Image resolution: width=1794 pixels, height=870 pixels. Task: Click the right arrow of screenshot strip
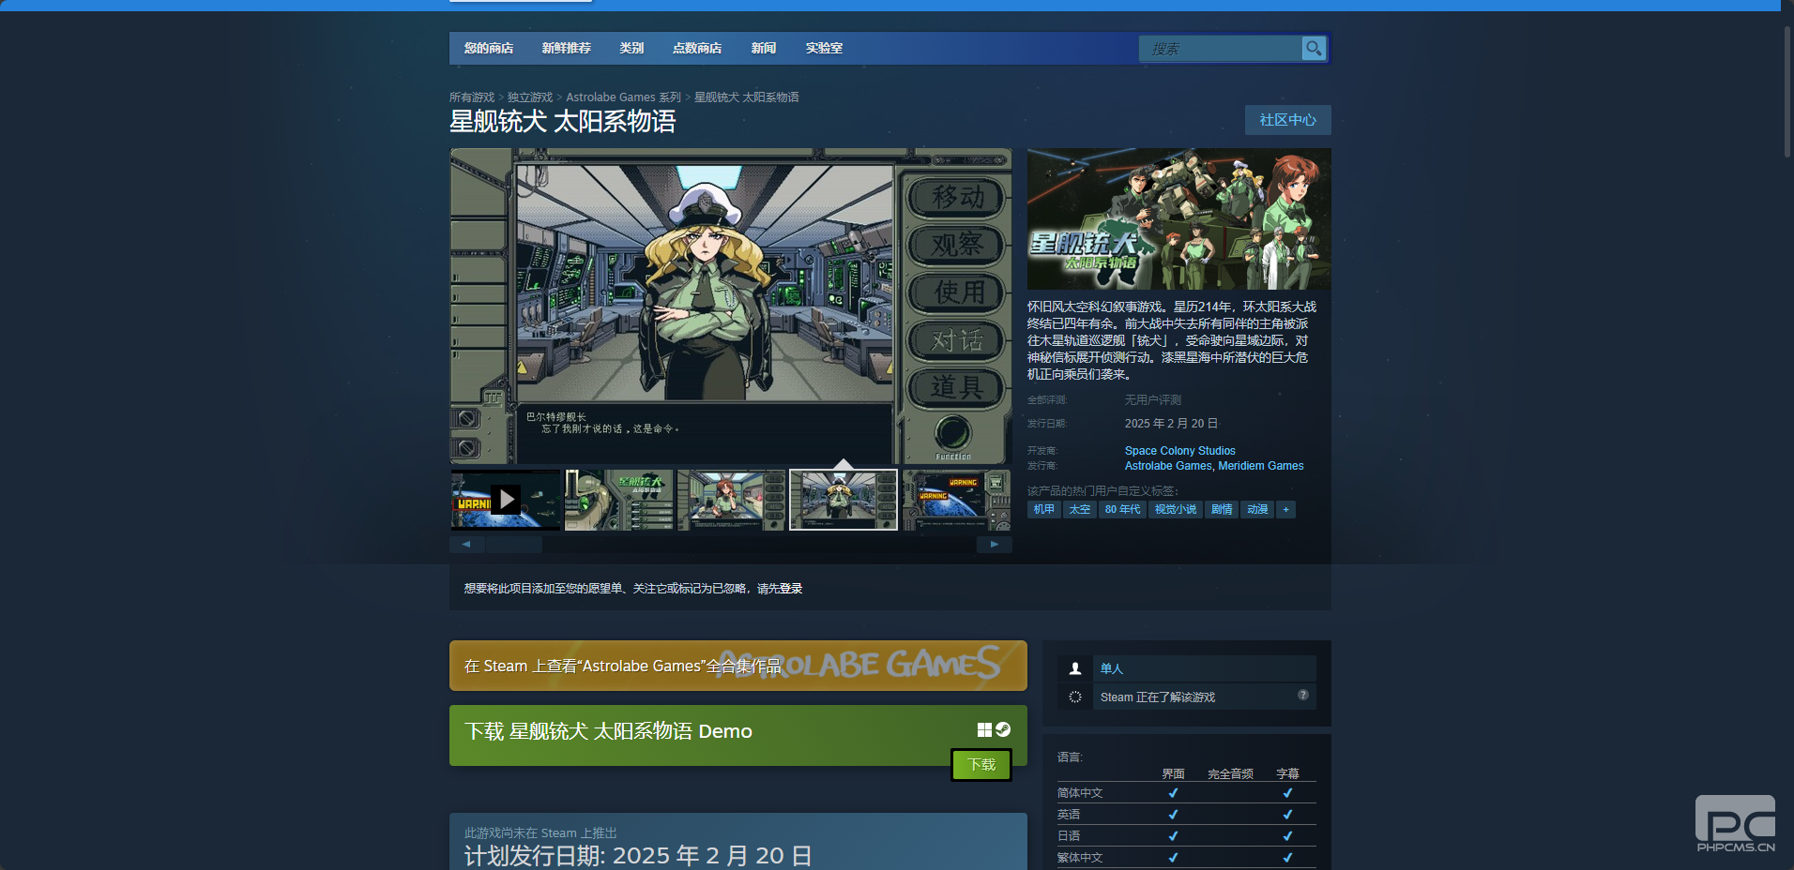pos(995,544)
